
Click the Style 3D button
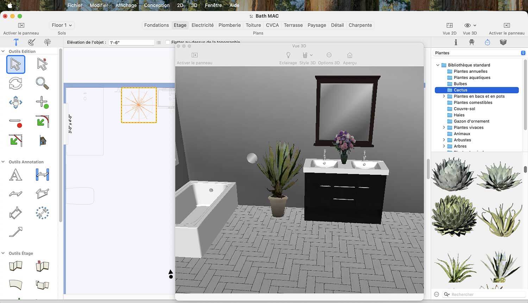click(x=307, y=58)
